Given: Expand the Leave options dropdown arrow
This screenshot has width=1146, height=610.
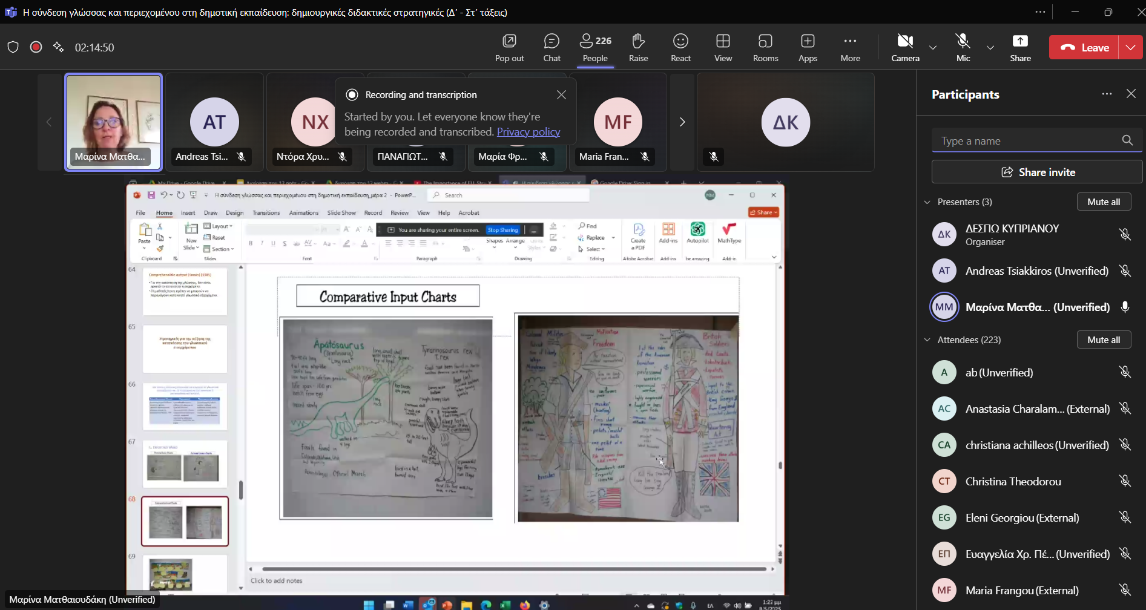Looking at the screenshot, I should click(1130, 47).
